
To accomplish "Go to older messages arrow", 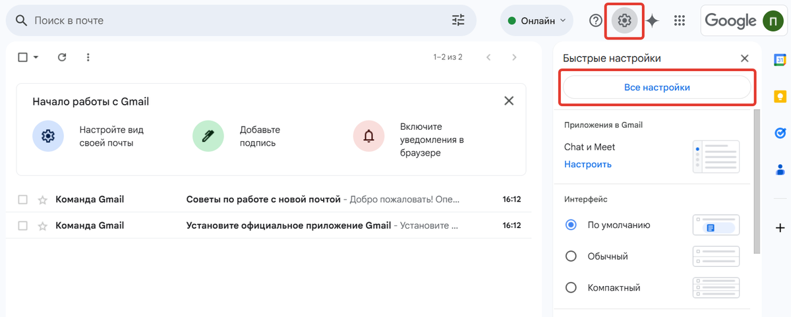I will pyautogui.click(x=515, y=57).
